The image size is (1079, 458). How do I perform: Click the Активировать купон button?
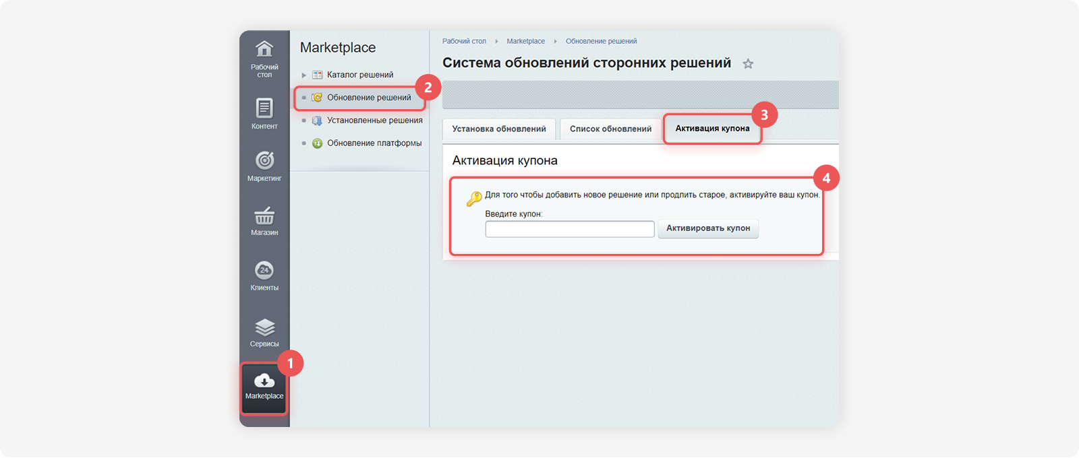click(708, 228)
